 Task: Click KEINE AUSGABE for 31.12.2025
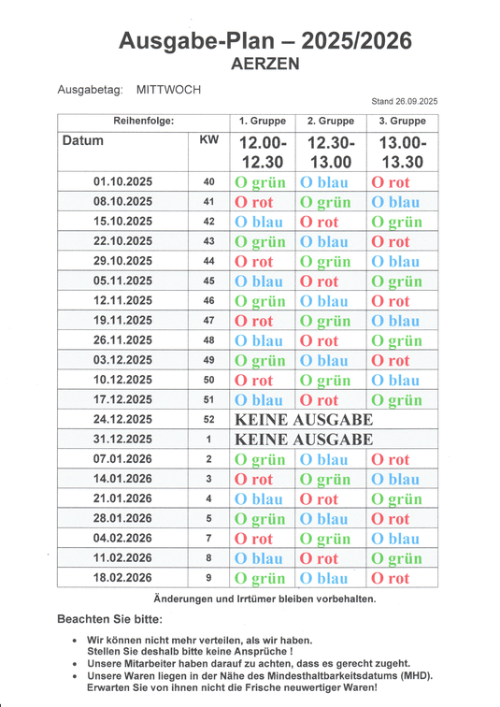tap(304, 440)
